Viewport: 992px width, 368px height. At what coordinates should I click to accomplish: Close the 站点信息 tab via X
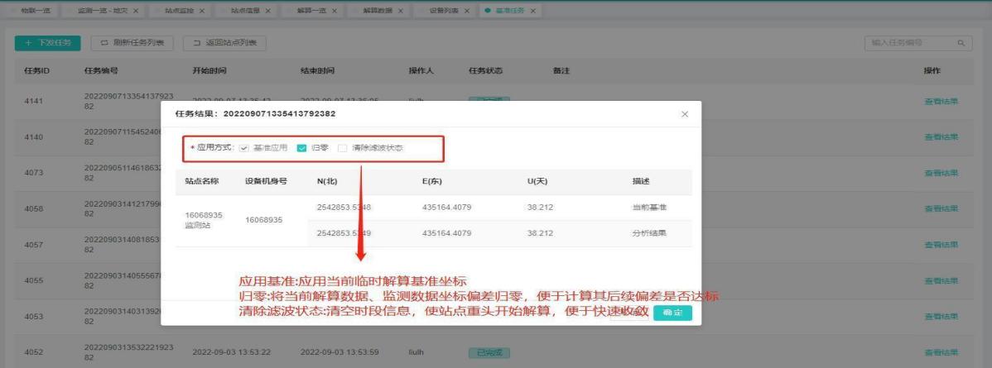click(267, 11)
